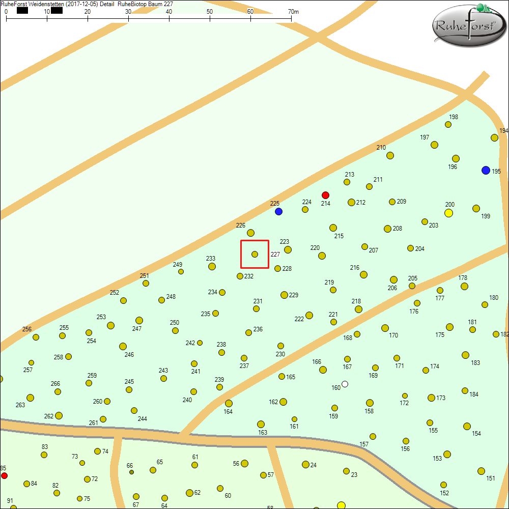This screenshot has width=509, height=509.
Task: Click highlighted tree 227 inside red box
Action: click(x=255, y=254)
